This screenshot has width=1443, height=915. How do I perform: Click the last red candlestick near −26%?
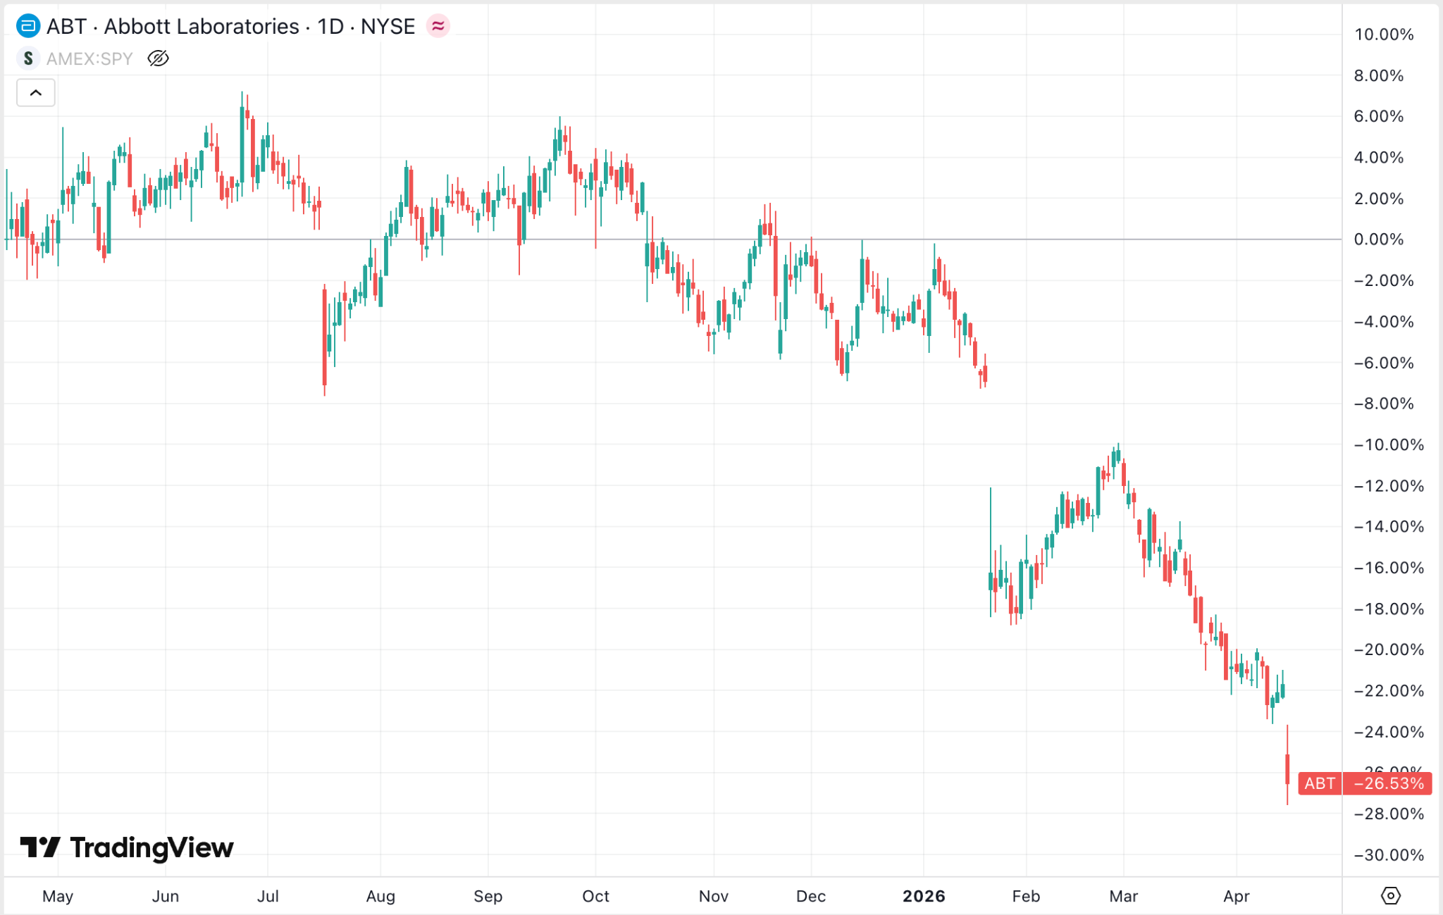(1287, 769)
